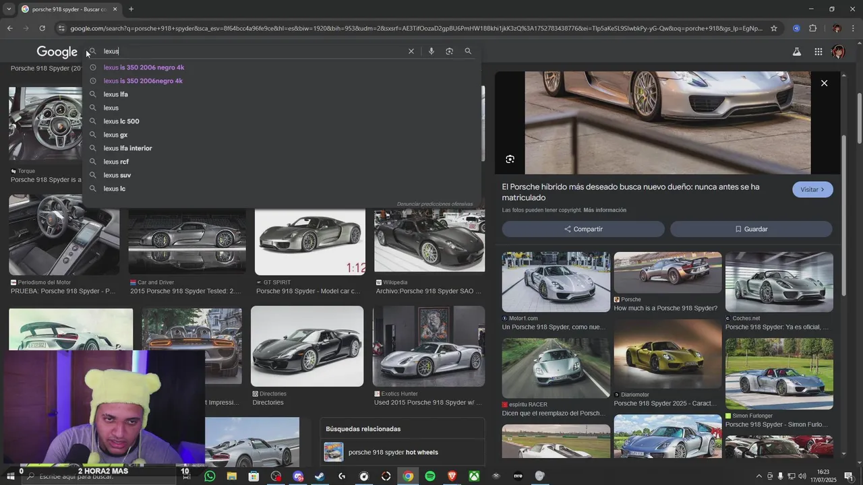Reload the current page
863x485 pixels.
pyautogui.click(x=42, y=28)
